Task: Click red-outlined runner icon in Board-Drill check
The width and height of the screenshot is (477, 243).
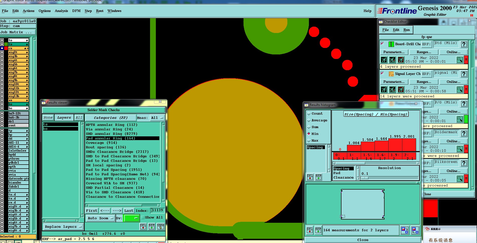Action: point(401,60)
